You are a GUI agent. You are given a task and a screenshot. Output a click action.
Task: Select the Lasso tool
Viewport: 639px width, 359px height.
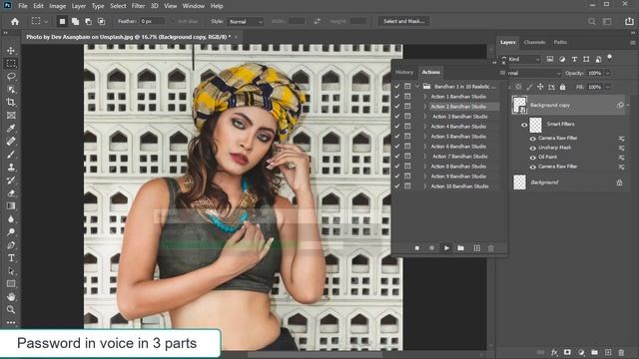(11, 76)
